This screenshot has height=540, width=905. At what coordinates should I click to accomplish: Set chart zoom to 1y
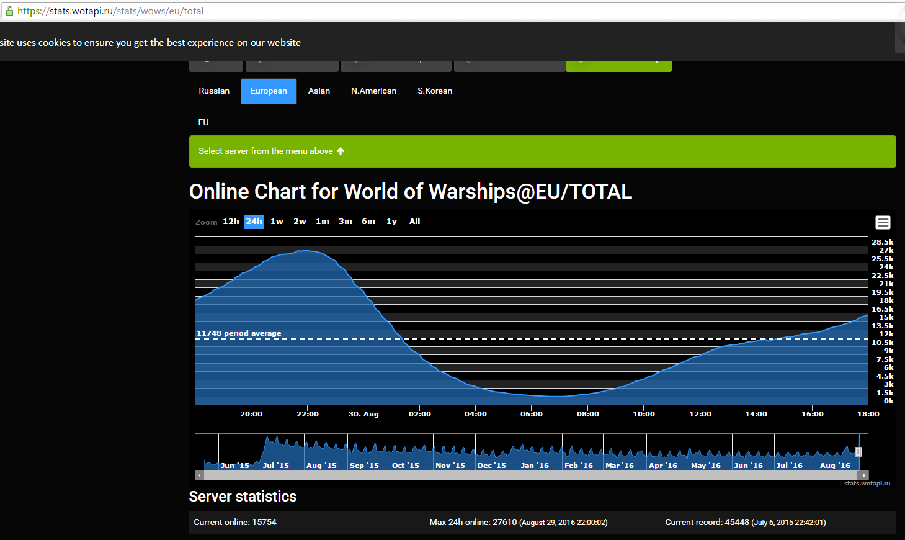(x=391, y=222)
